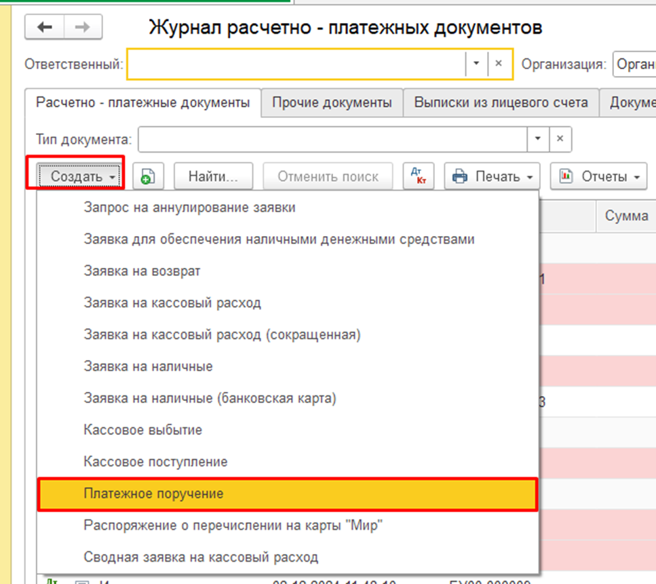The width and height of the screenshot is (656, 584).
Task: Choose Сводная заявка на кассовый расход
Action: pos(288,558)
